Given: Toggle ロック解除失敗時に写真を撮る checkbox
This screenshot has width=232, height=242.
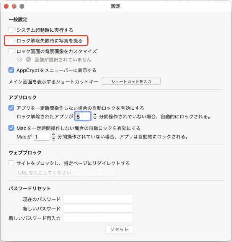Looking at the screenshot, I should coord(11,40).
